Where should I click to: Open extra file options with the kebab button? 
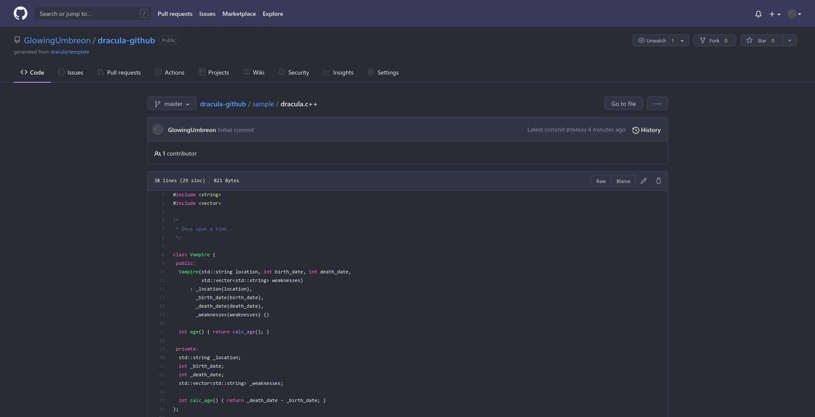[x=657, y=103]
